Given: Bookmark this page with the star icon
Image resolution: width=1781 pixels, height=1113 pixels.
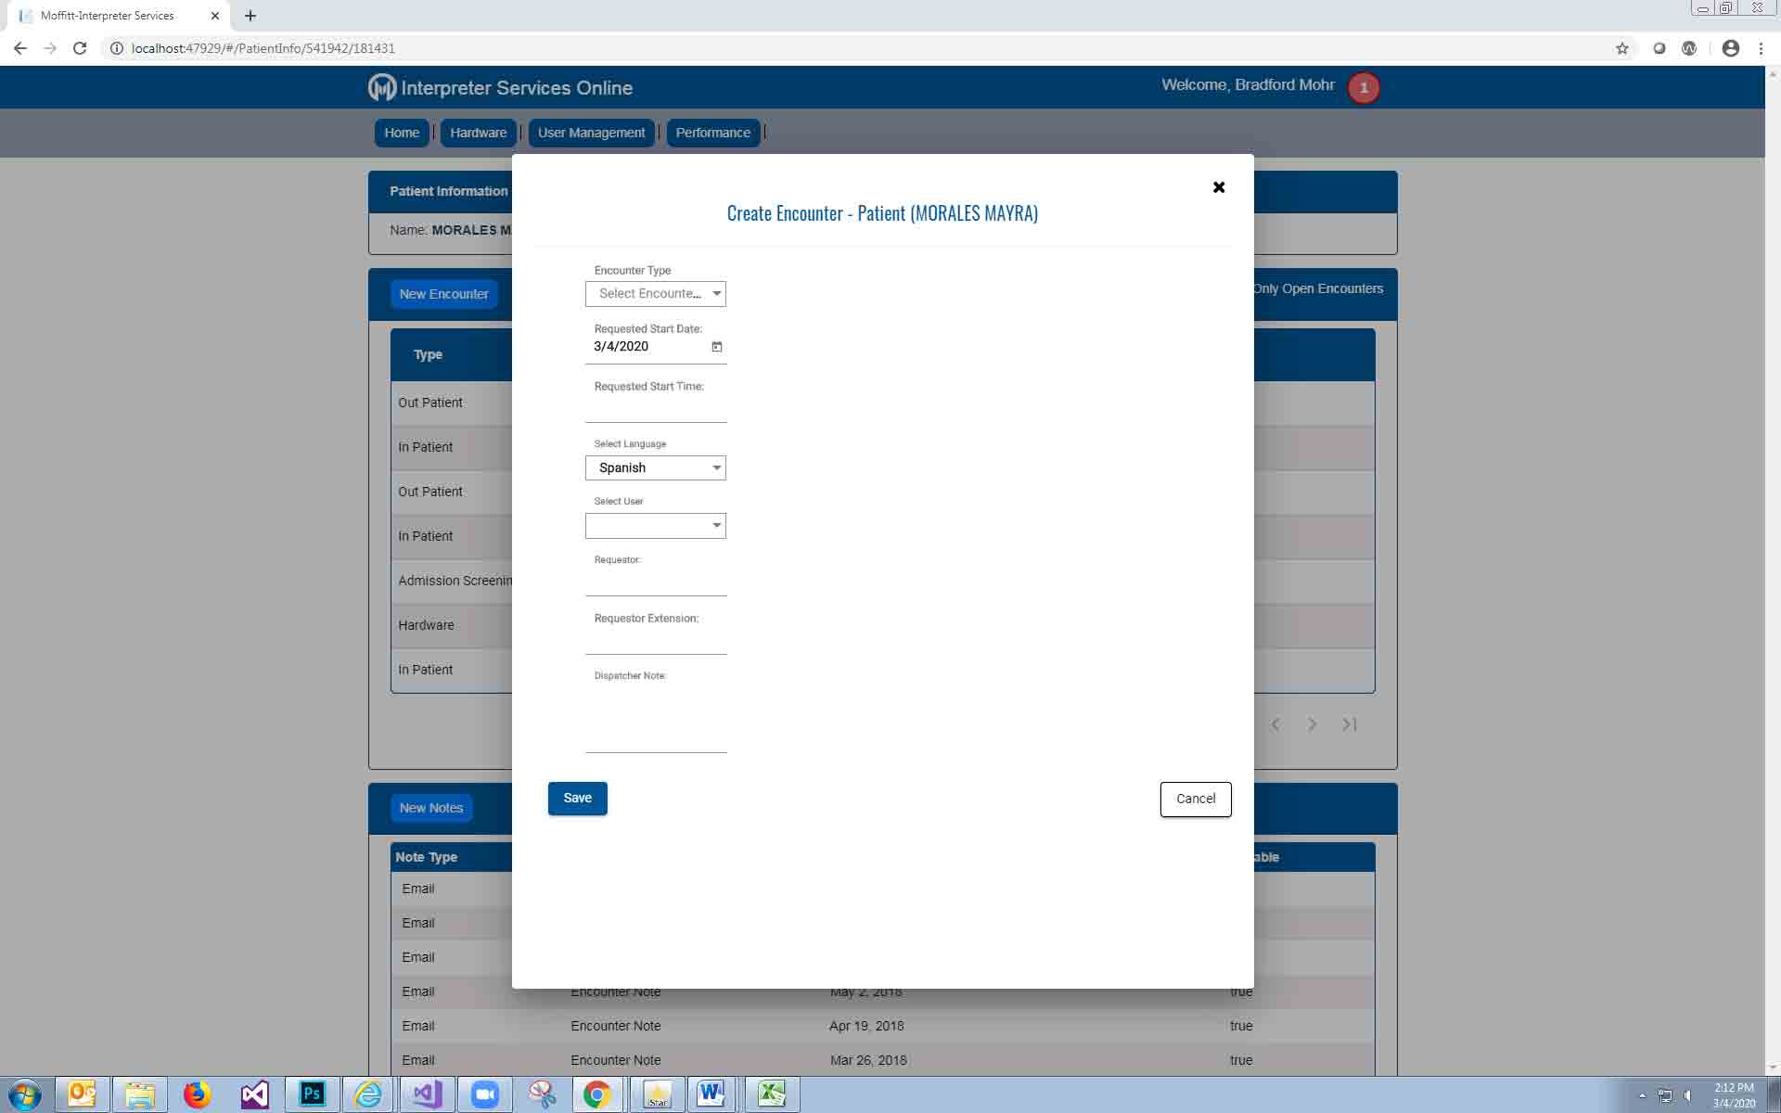Looking at the screenshot, I should [1621, 48].
